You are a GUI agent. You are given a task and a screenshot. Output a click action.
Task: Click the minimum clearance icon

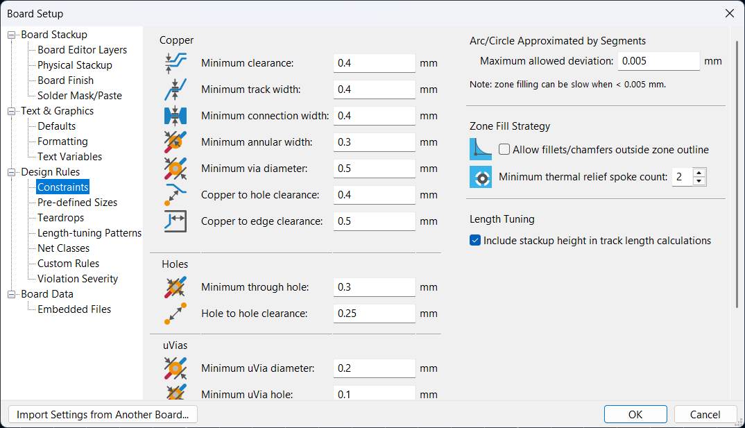point(175,63)
